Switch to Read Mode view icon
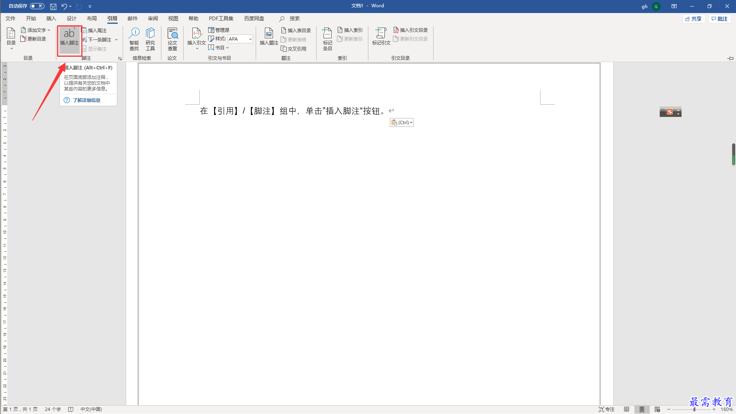Screen dimensions: 736x414 tap(626, 409)
